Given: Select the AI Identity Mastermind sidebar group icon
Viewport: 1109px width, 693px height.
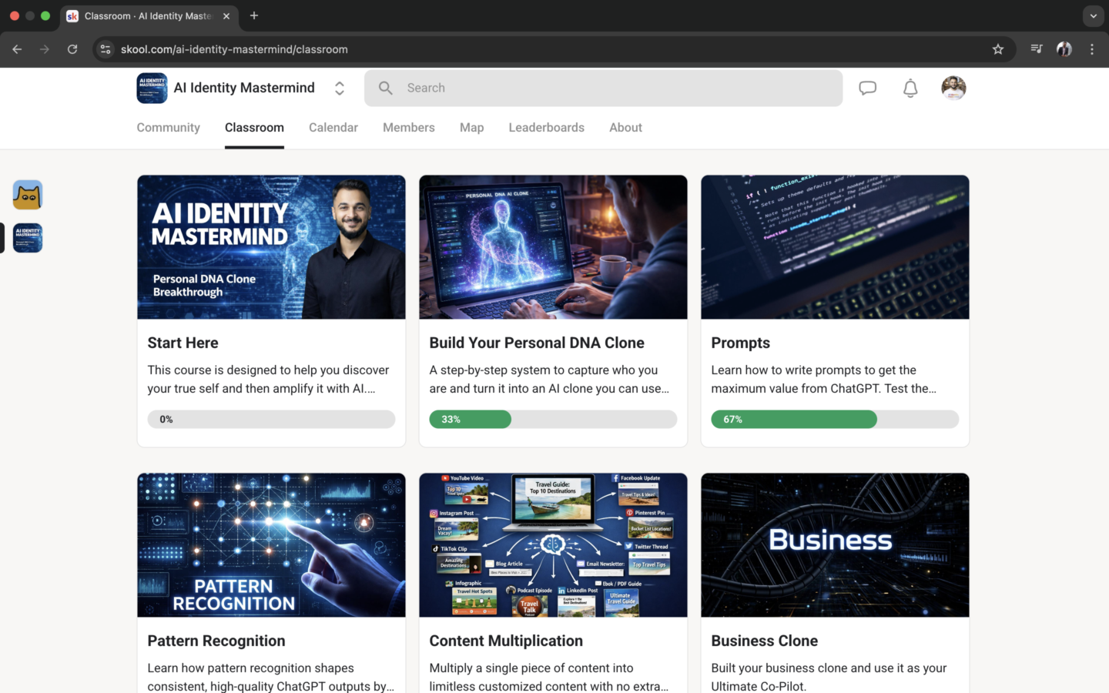Looking at the screenshot, I should click(28, 238).
